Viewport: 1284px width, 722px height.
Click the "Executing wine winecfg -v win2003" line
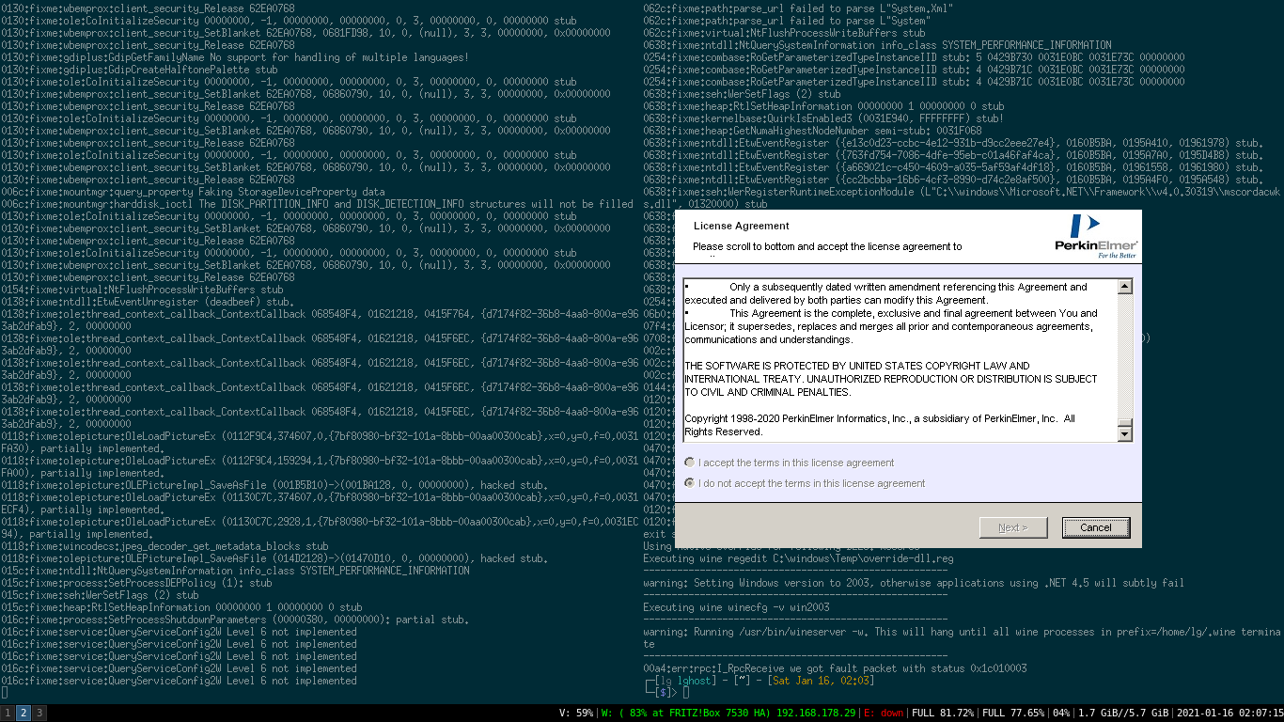[x=736, y=607]
